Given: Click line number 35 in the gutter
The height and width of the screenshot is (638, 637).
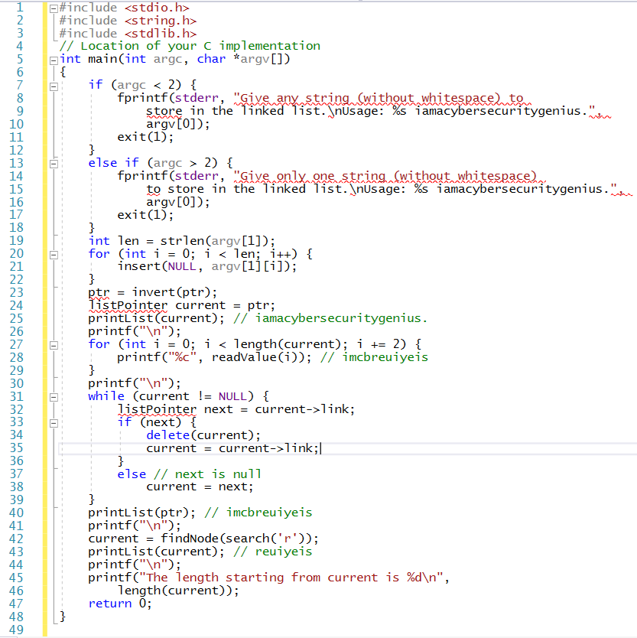Looking at the screenshot, I should coord(16,448).
